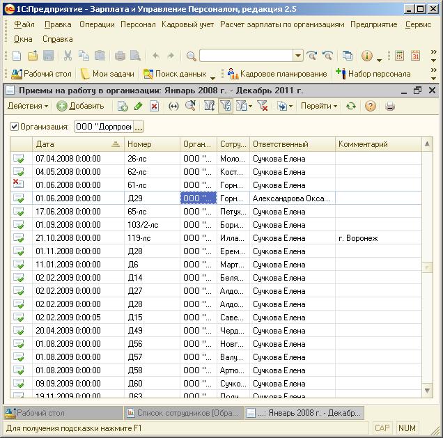Click the Кадровое планирование button
The width and height of the screenshot is (443, 438).
click(277, 74)
